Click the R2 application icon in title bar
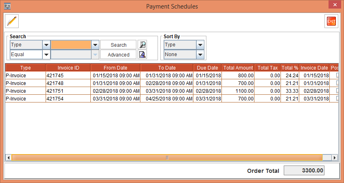The height and width of the screenshot is (183, 344). (7, 6)
